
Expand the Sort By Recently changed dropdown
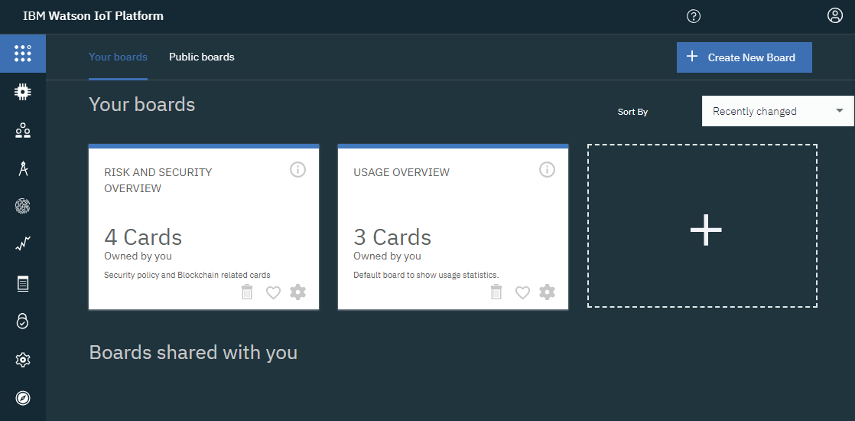(778, 111)
